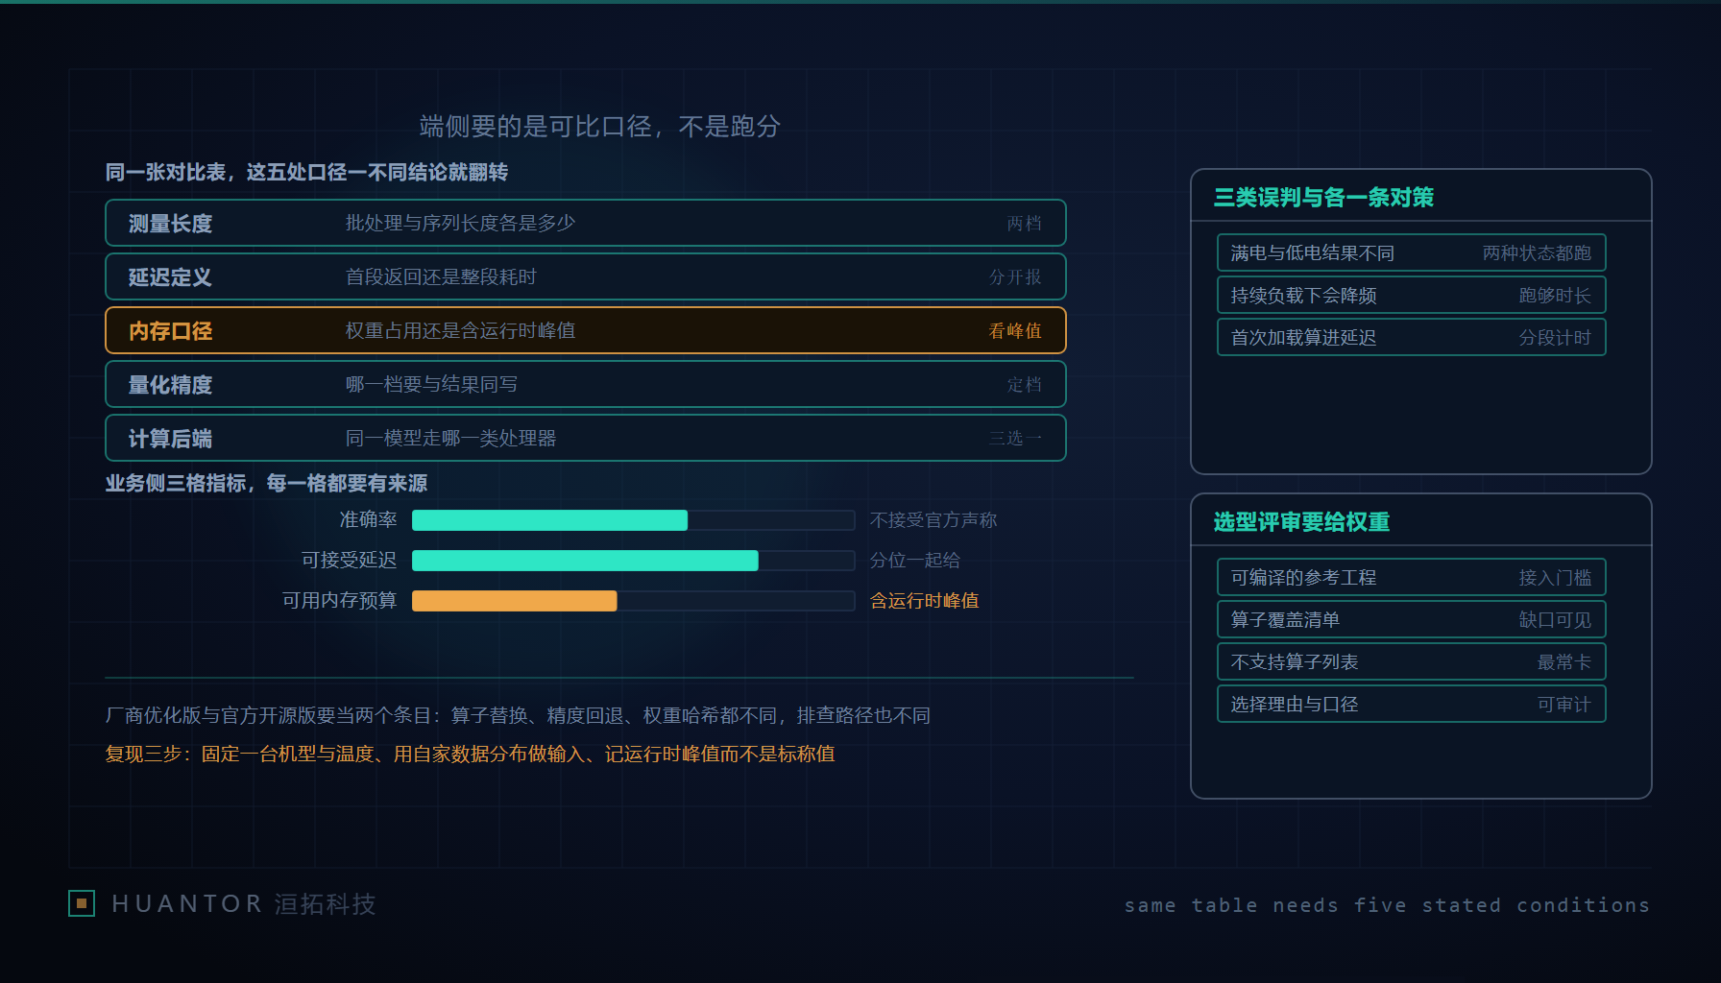The image size is (1721, 983).
Task: Click the 不接受官方声称 note
Action: click(x=933, y=520)
